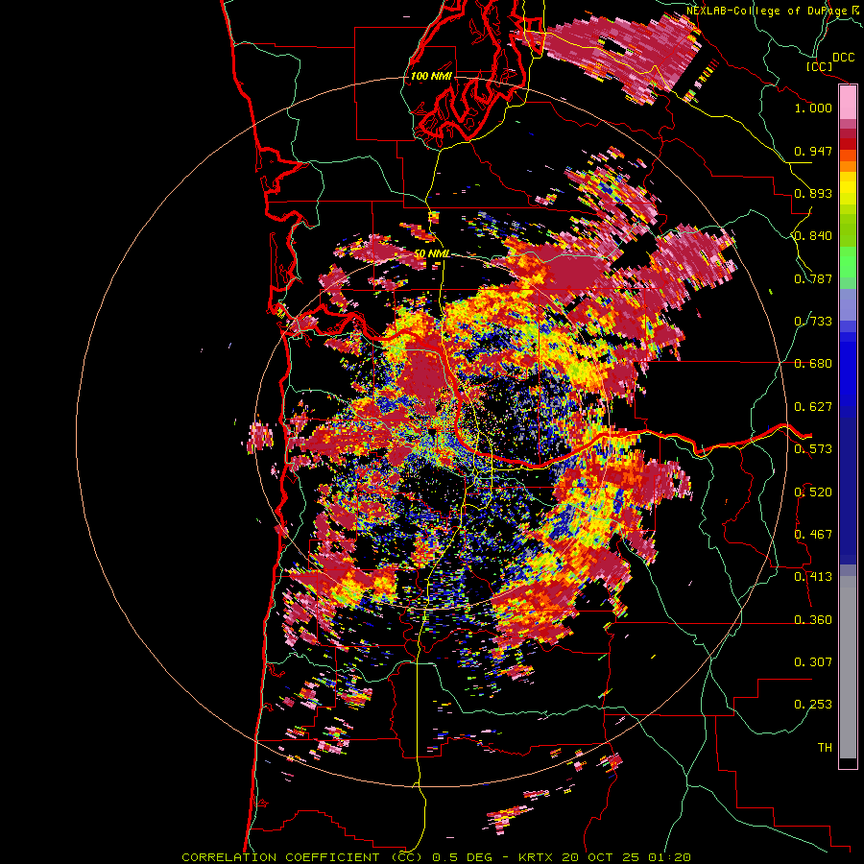Image resolution: width=864 pixels, height=864 pixels.
Task: Pick the orange swatch just below 0.947
Action: tap(848, 156)
